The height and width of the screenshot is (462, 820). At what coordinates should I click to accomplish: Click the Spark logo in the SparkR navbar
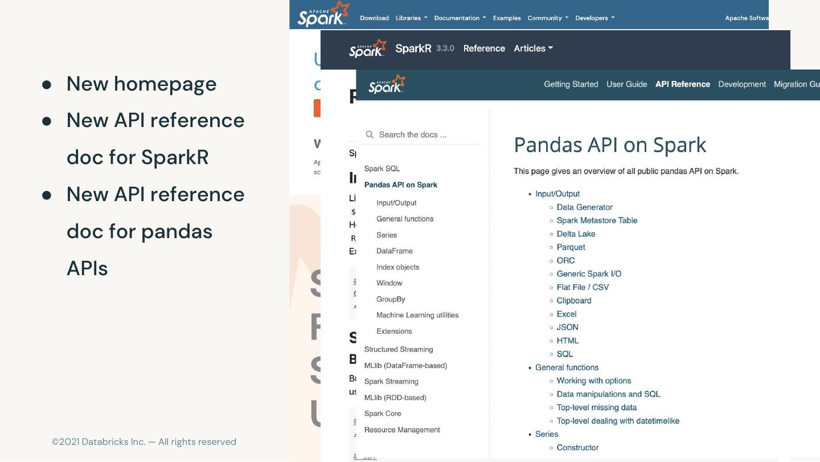click(368, 48)
